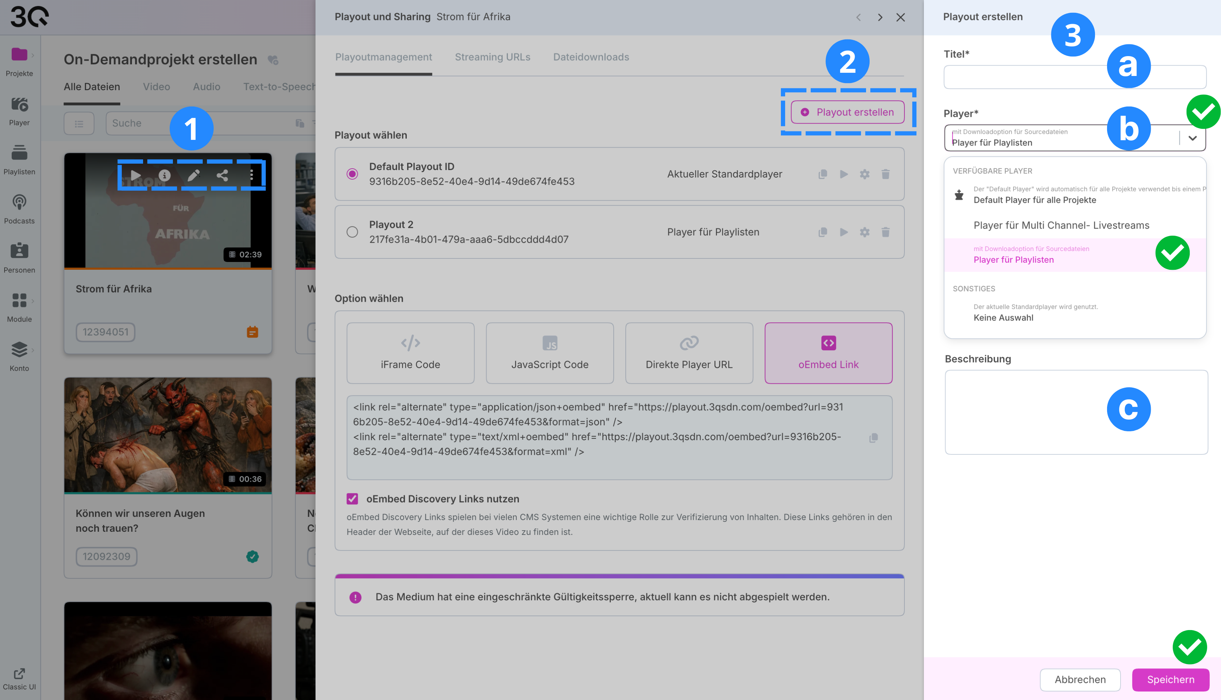This screenshot has width=1221, height=700.
Task: Switch to the Streaming URLs tab
Action: [492, 57]
